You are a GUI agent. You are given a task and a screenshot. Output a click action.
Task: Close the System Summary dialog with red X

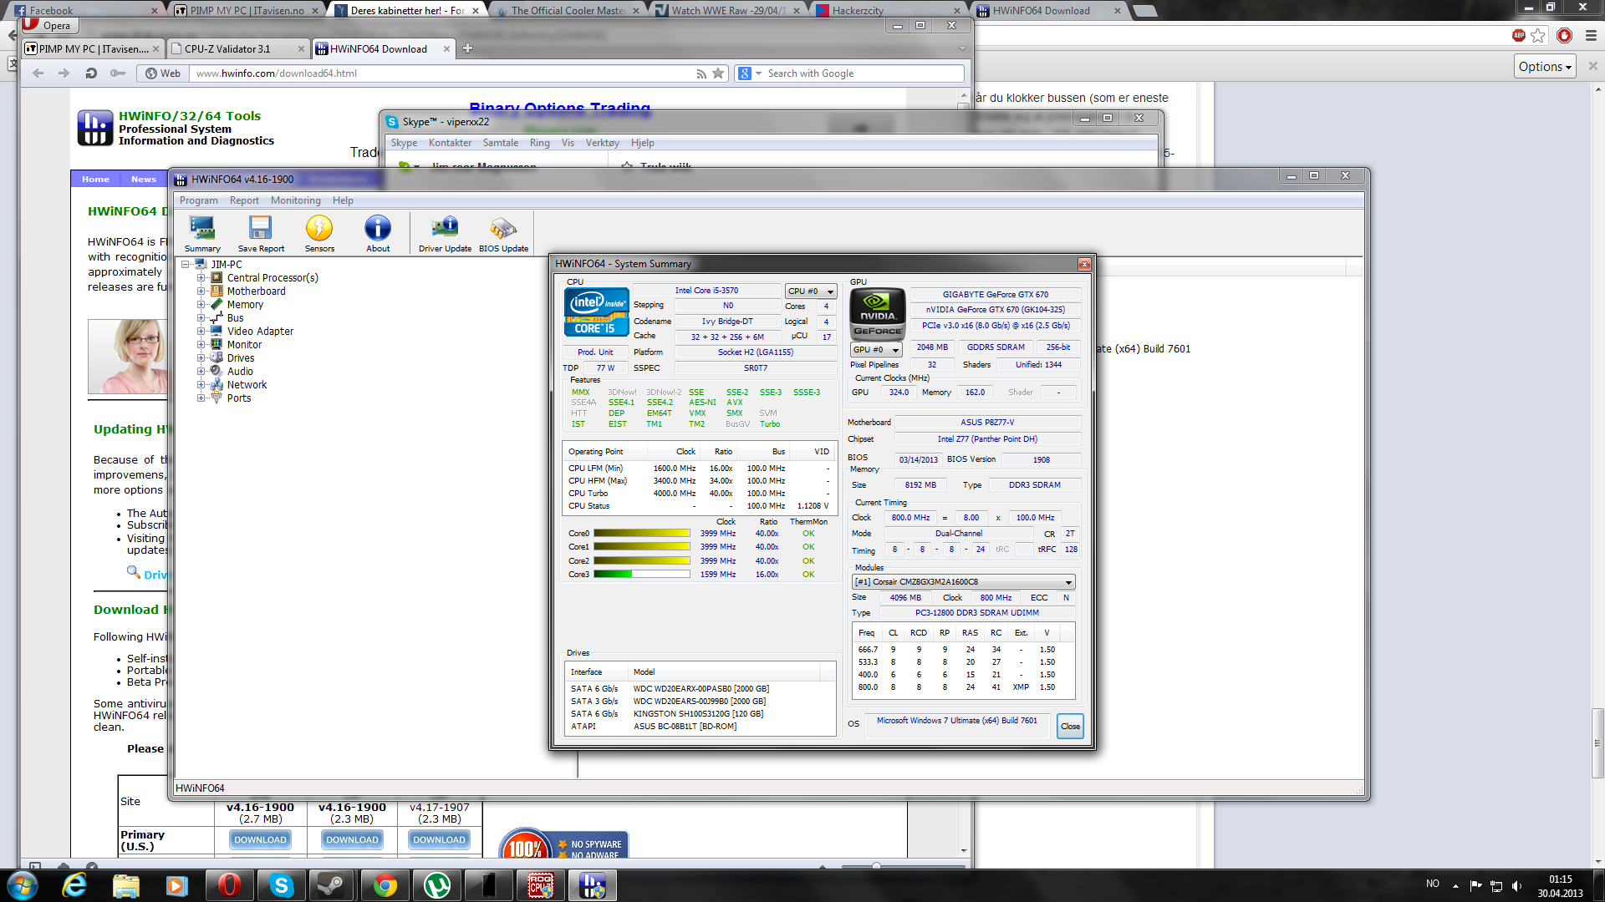pos(1084,264)
